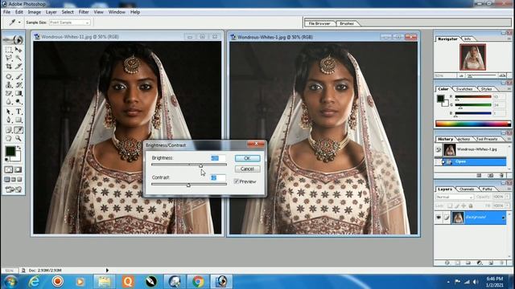Swap foreground and background colors

[x=19, y=148]
